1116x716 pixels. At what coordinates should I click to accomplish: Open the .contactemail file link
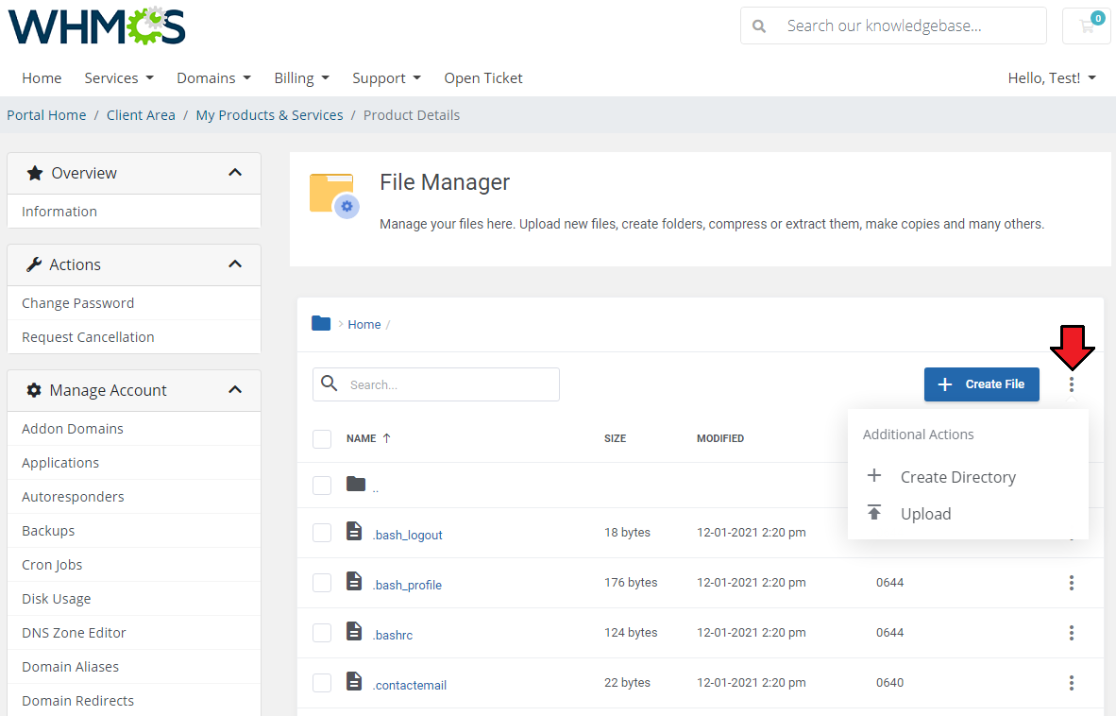(x=409, y=685)
